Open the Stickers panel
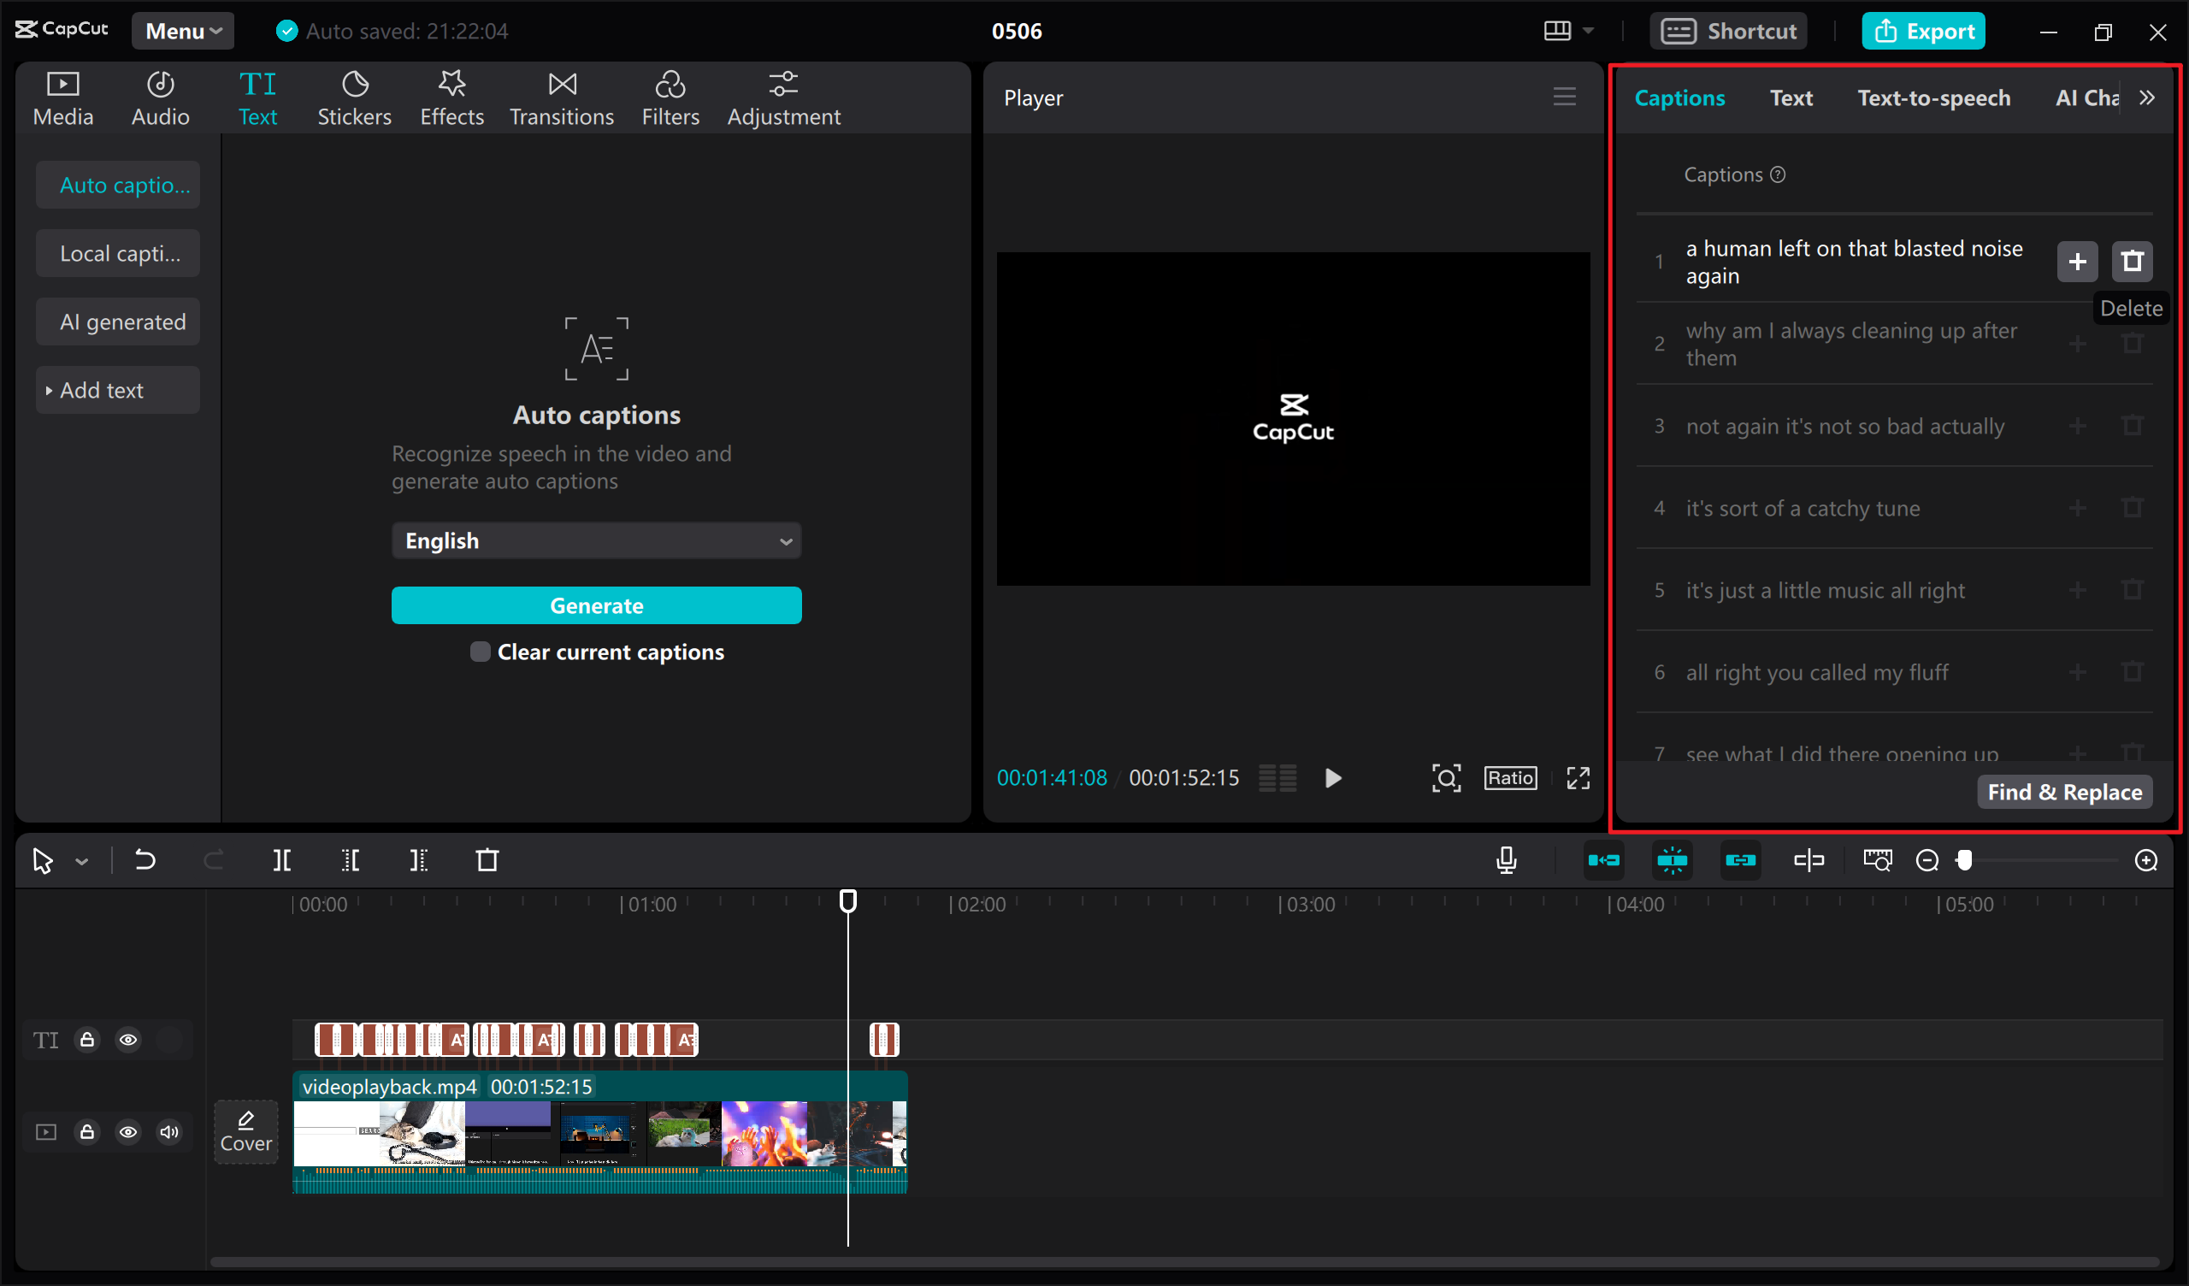This screenshot has height=1286, width=2189. click(x=354, y=97)
